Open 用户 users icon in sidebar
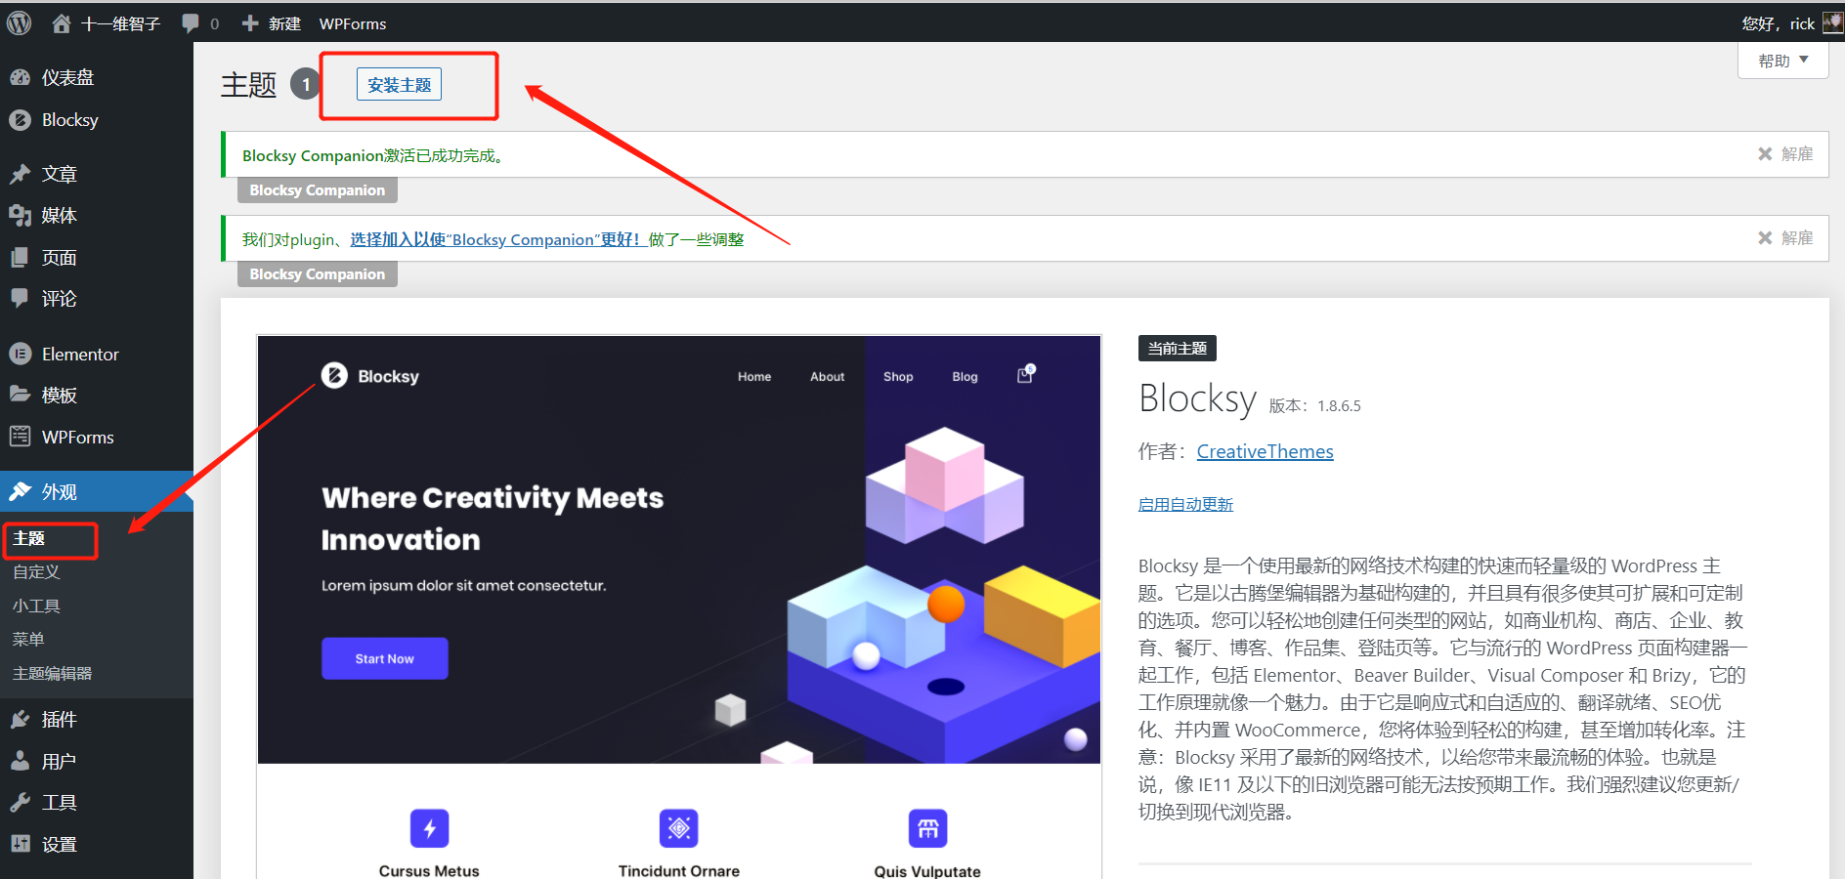 click(x=21, y=761)
